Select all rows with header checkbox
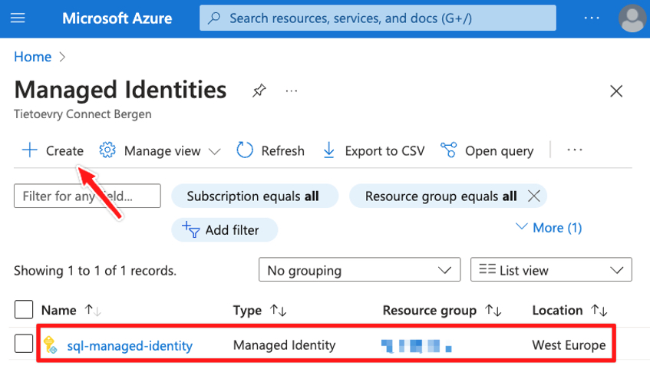 pyautogui.click(x=24, y=309)
